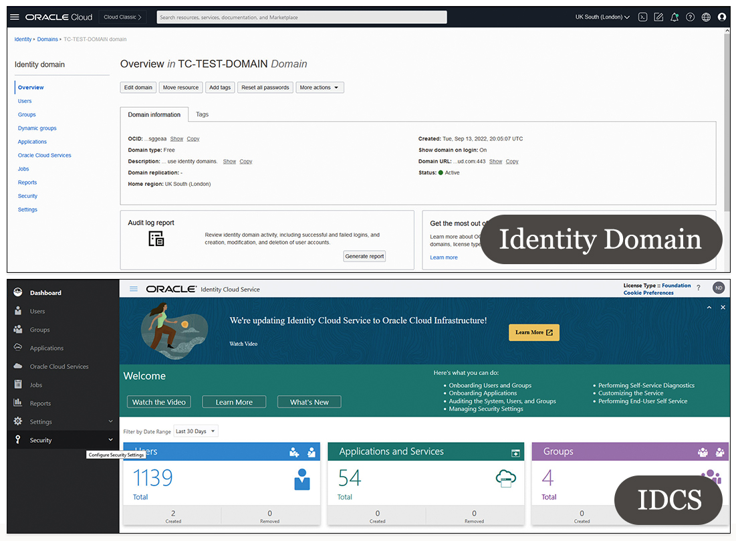Open the announcements bell icon
Screen dimensions: 736x541
(674, 17)
